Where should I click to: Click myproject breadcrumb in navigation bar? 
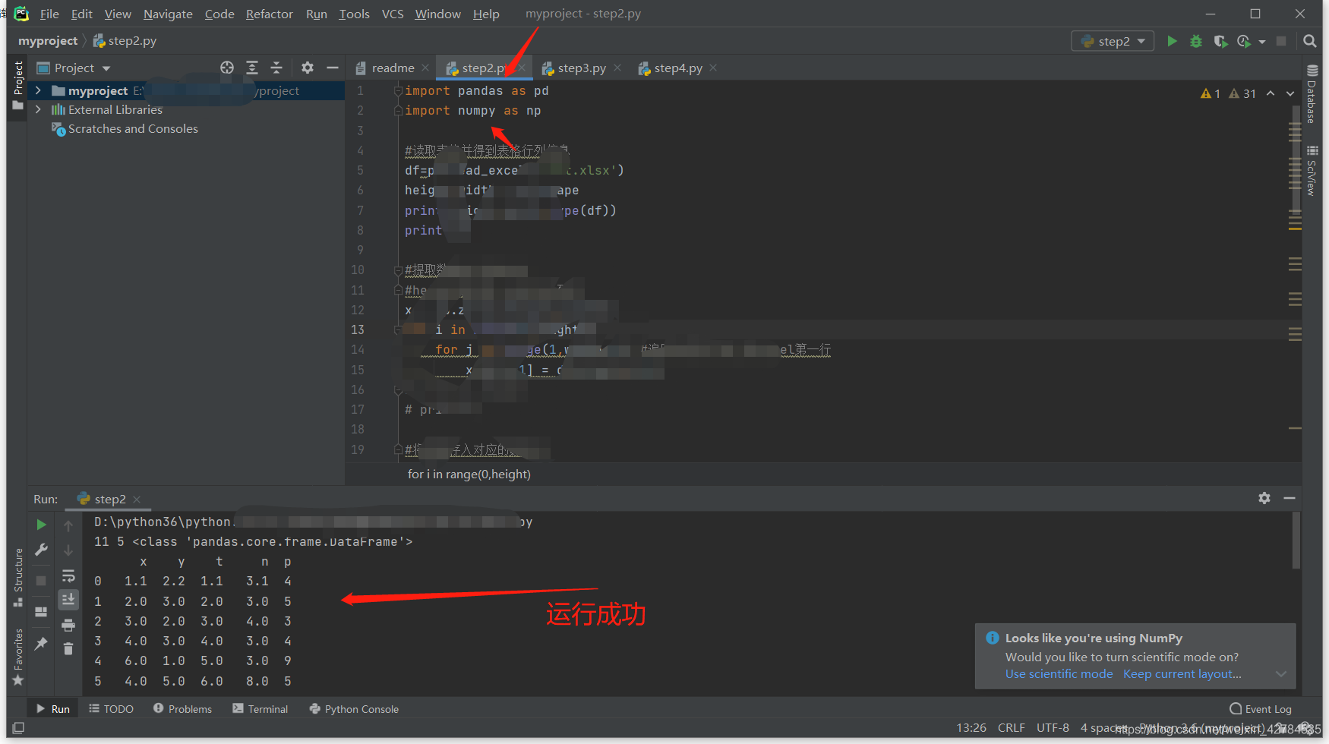48,41
